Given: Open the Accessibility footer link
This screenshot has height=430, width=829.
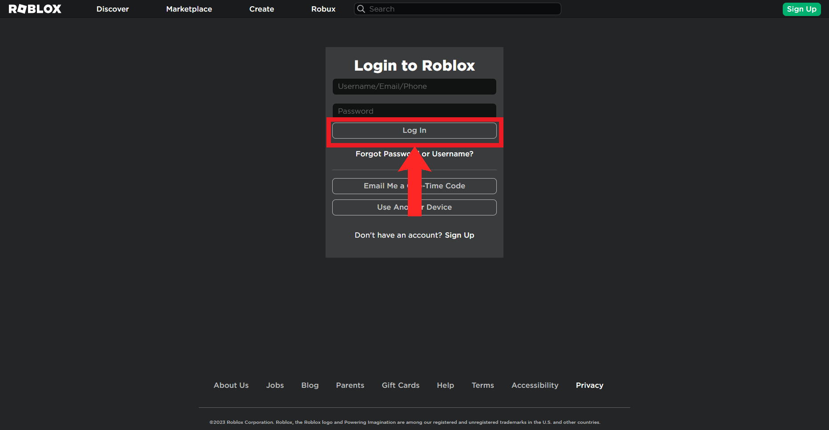Looking at the screenshot, I should coord(535,386).
